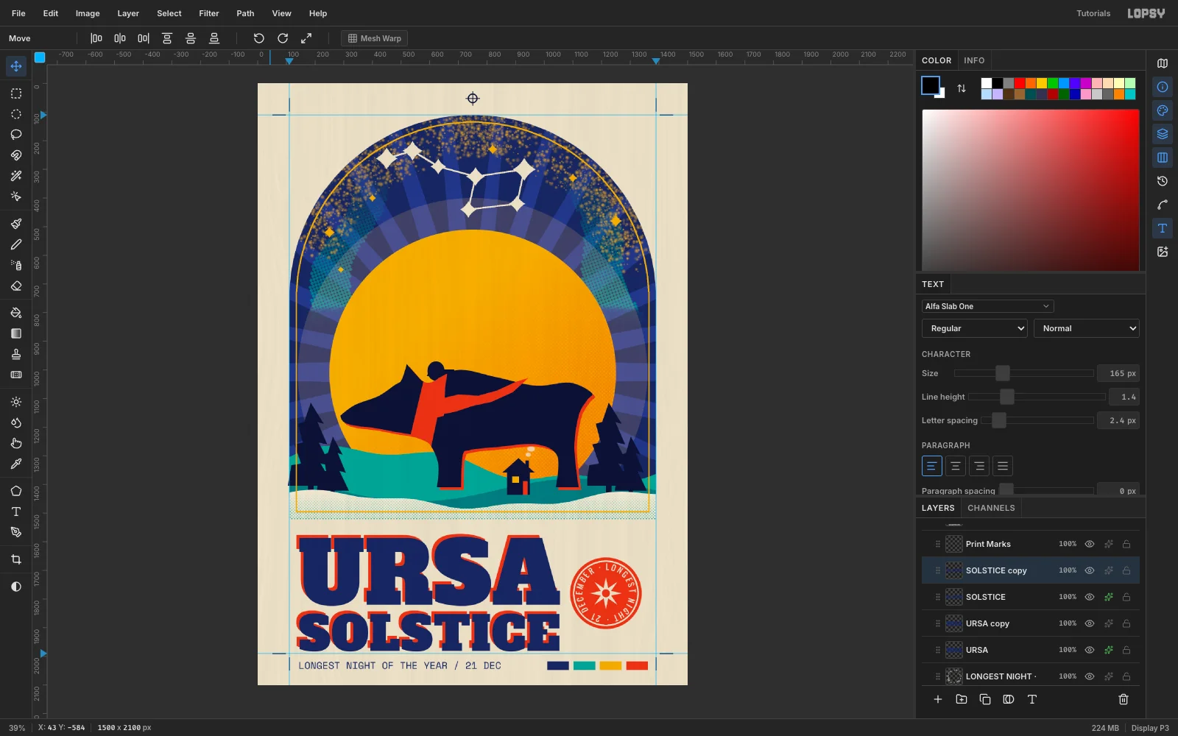The width and height of the screenshot is (1178, 736).
Task: Click the Letter spacing value field
Action: click(1118, 420)
